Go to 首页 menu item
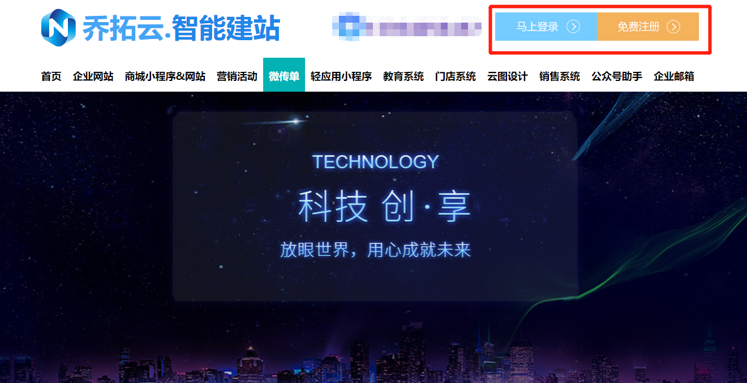The width and height of the screenshot is (747, 383). [x=51, y=76]
